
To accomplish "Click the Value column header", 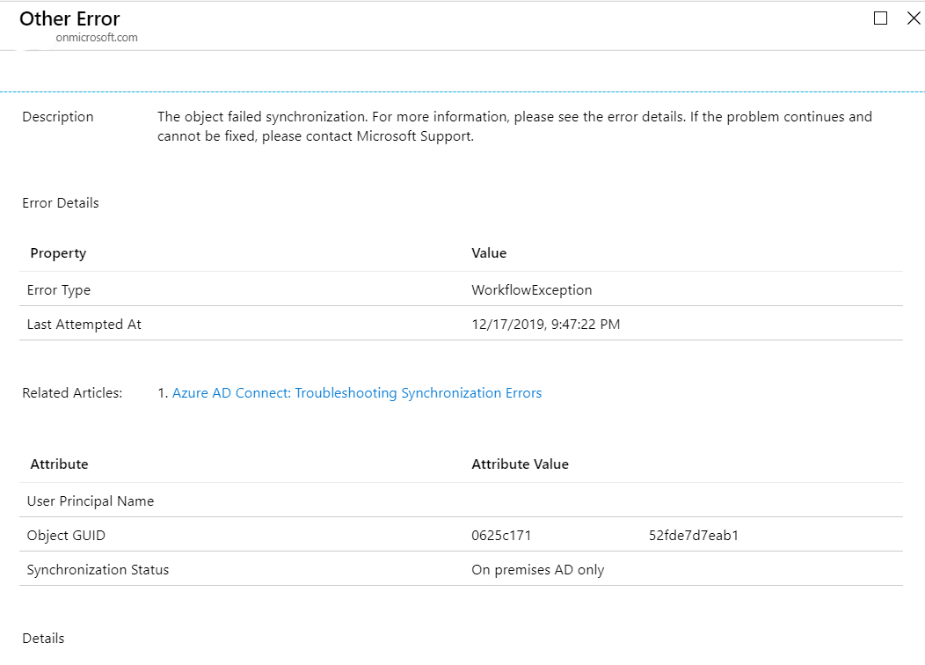I will click(x=489, y=252).
